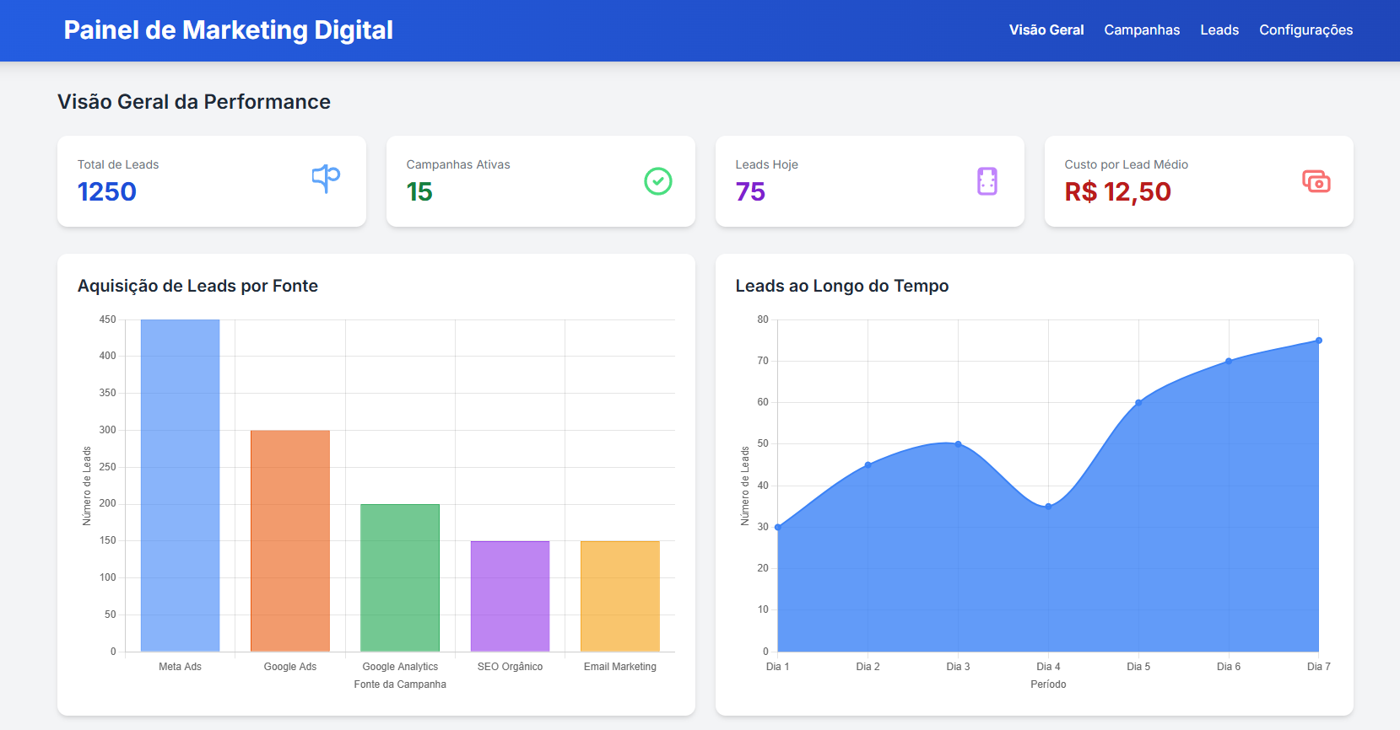Click the Dia 4 data point on line chart
Image resolution: width=1400 pixels, height=730 pixels.
click(1048, 507)
